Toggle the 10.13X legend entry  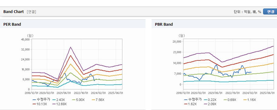(x=40, y=104)
